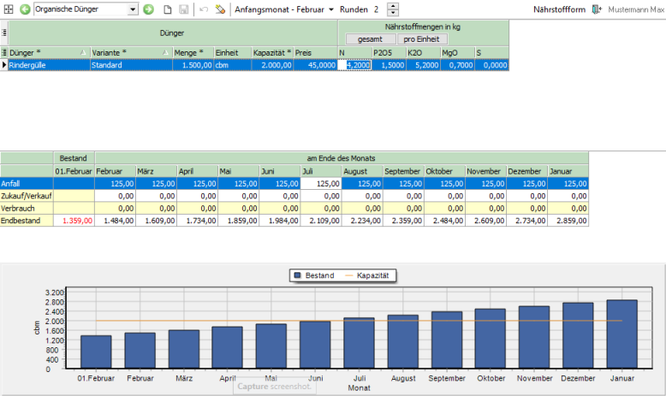This screenshot has height=396, width=666.
Task: Open column chooser left of Dünger header
Action: 4,52
